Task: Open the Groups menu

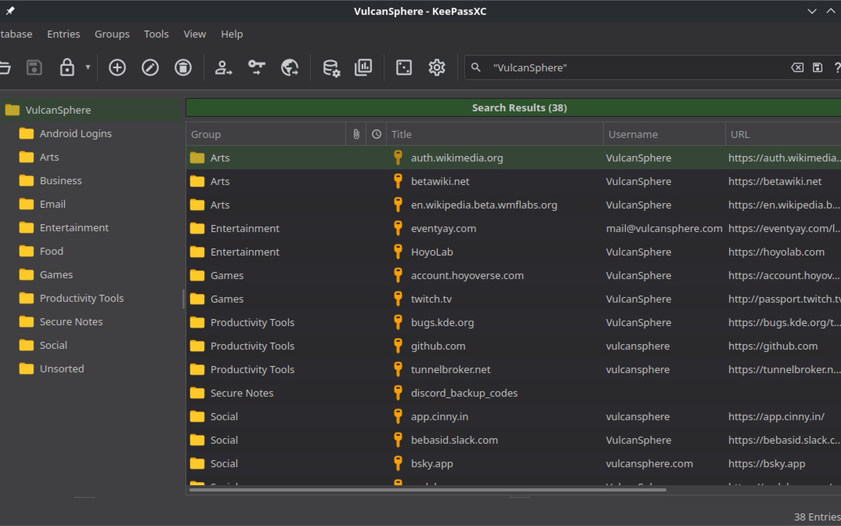Action: click(x=112, y=34)
